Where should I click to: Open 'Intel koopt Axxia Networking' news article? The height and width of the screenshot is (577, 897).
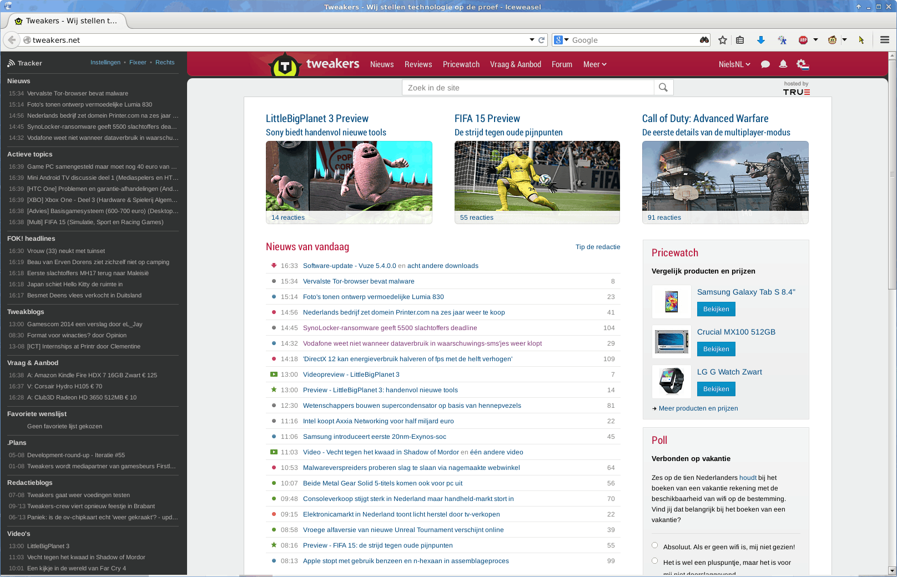pyautogui.click(x=379, y=421)
